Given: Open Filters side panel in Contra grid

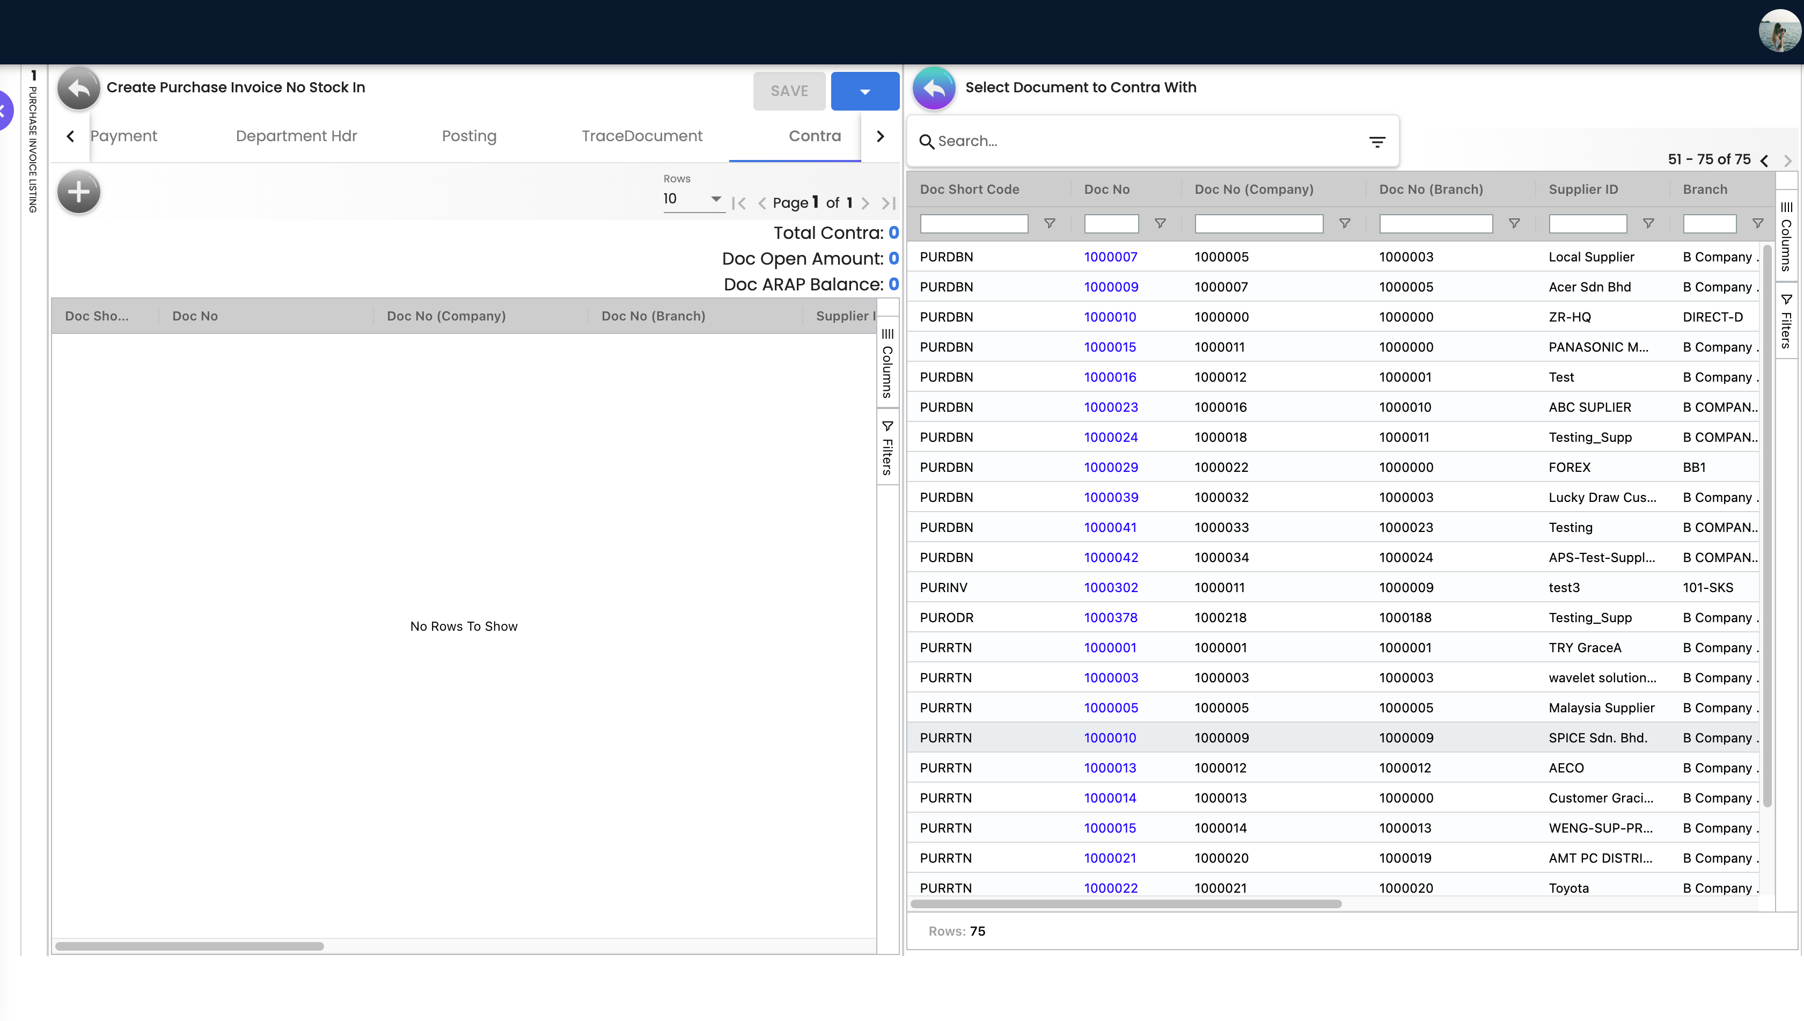Looking at the screenshot, I should coord(888,447).
